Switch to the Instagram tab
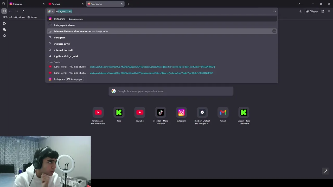Viewport: 333px width, 187px height. tap(27, 4)
